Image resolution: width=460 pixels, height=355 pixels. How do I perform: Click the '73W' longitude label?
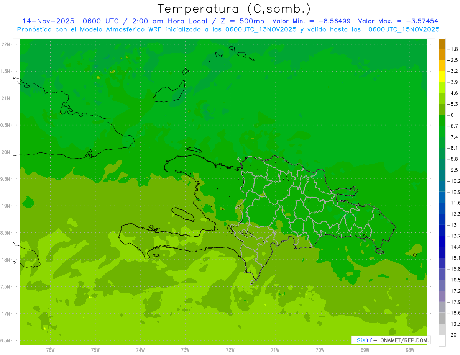coord(185,350)
